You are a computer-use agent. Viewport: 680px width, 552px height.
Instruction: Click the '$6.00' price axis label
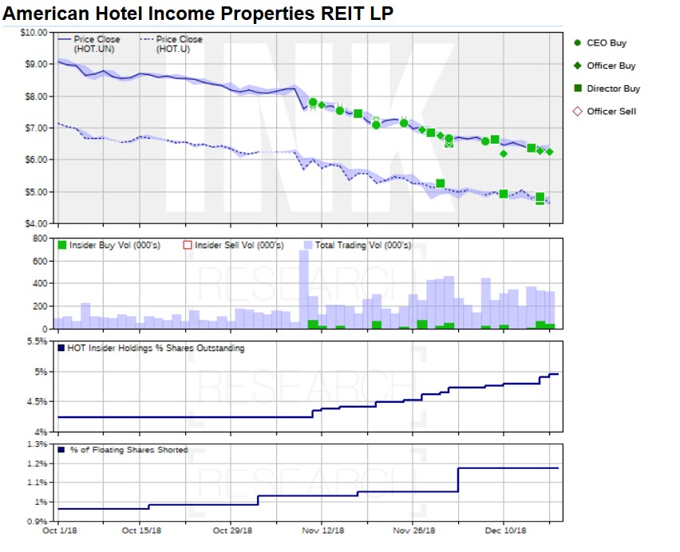pyautogui.click(x=36, y=160)
